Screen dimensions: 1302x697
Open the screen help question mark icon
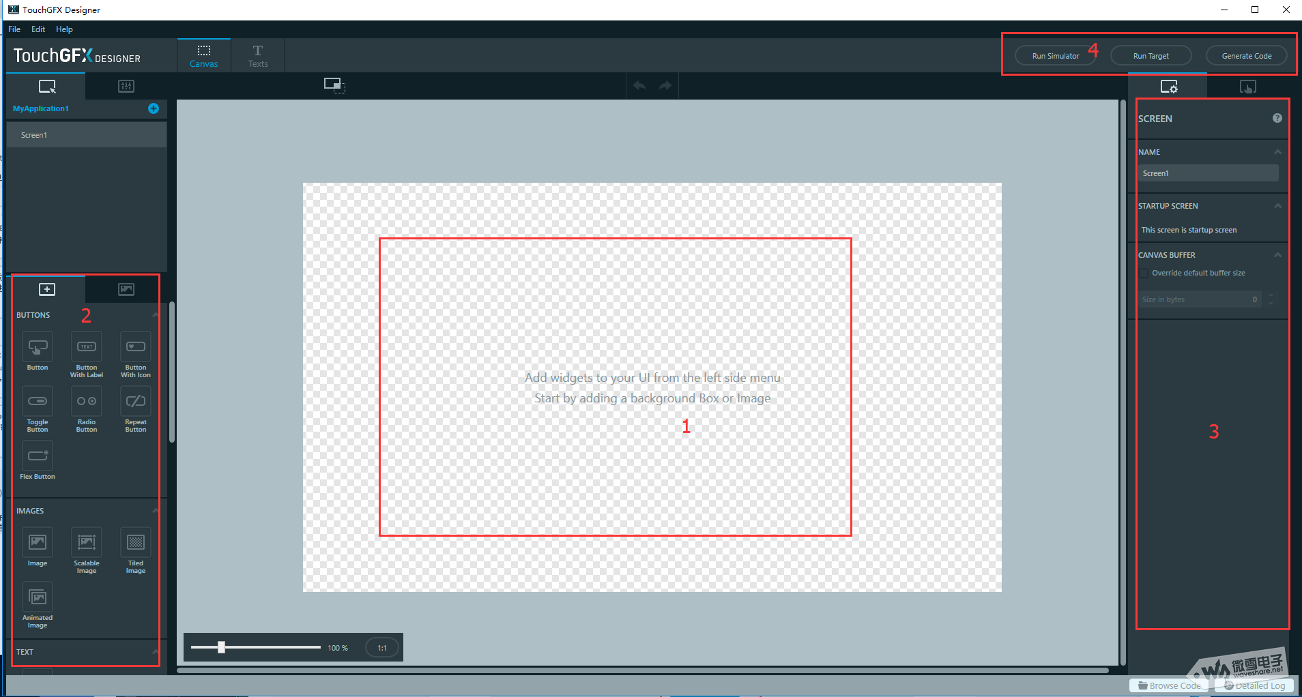[1277, 118]
